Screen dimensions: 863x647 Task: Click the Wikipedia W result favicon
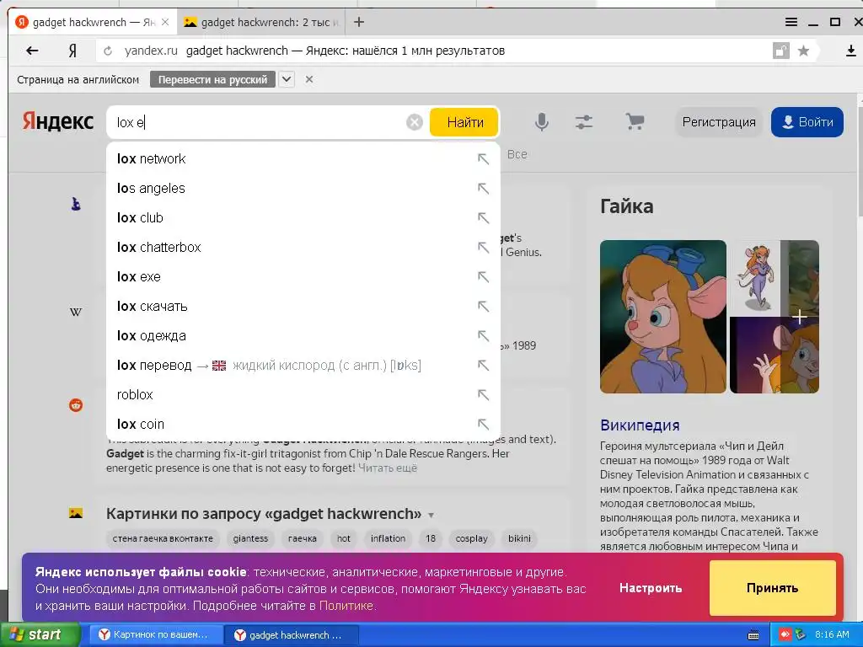[x=76, y=312]
